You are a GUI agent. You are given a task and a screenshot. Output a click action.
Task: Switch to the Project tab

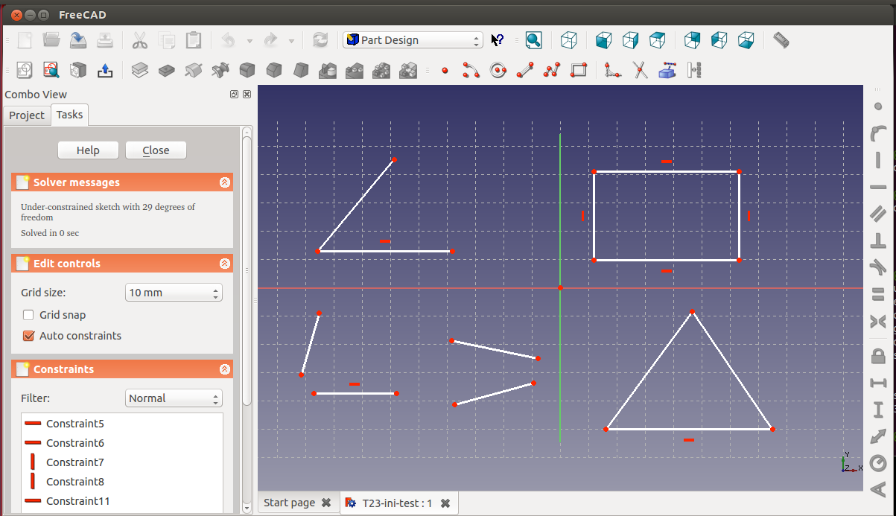click(x=27, y=115)
